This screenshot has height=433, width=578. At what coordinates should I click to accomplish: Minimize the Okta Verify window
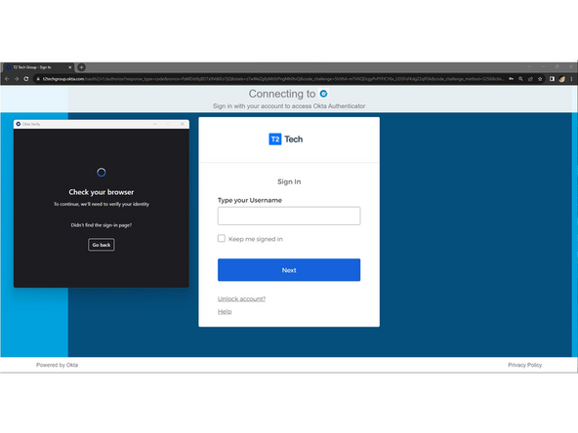(155, 124)
